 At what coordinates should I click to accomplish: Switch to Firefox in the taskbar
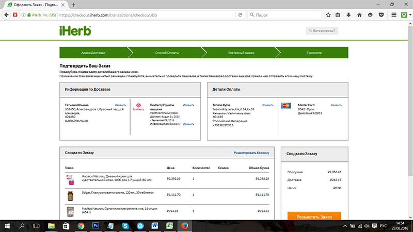click(185, 226)
